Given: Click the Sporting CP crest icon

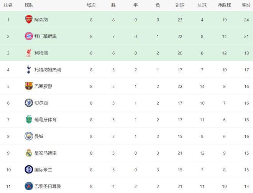Looking at the screenshot, I should (x=29, y=119).
